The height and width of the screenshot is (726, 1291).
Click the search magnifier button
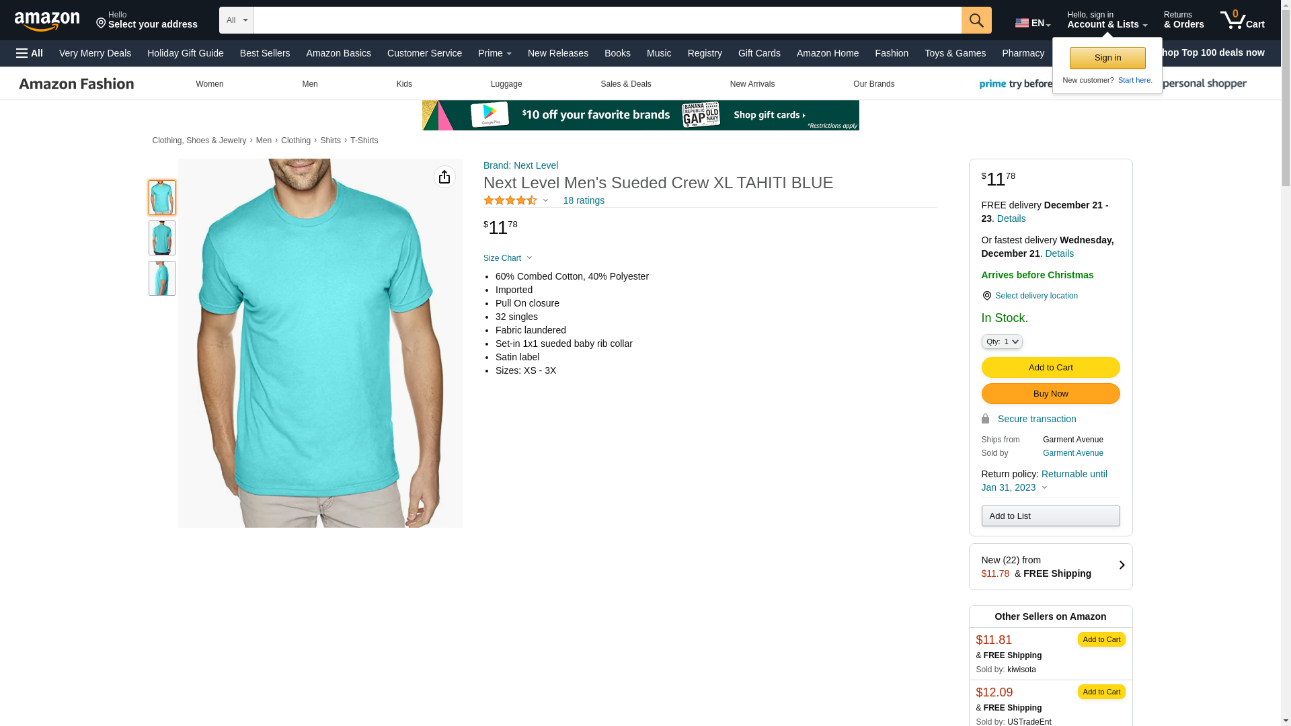[976, 20]
